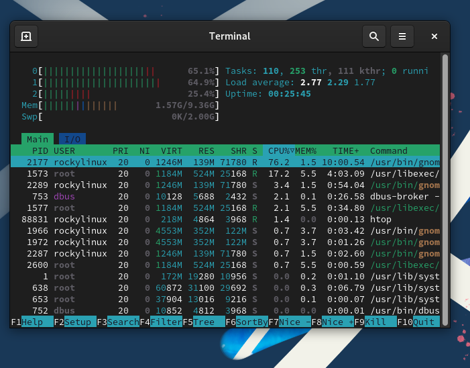The width and height of the screenshot is (470, 368).
Task: Open terminal search with magnifier icon
Action: [x=374, y=36]
